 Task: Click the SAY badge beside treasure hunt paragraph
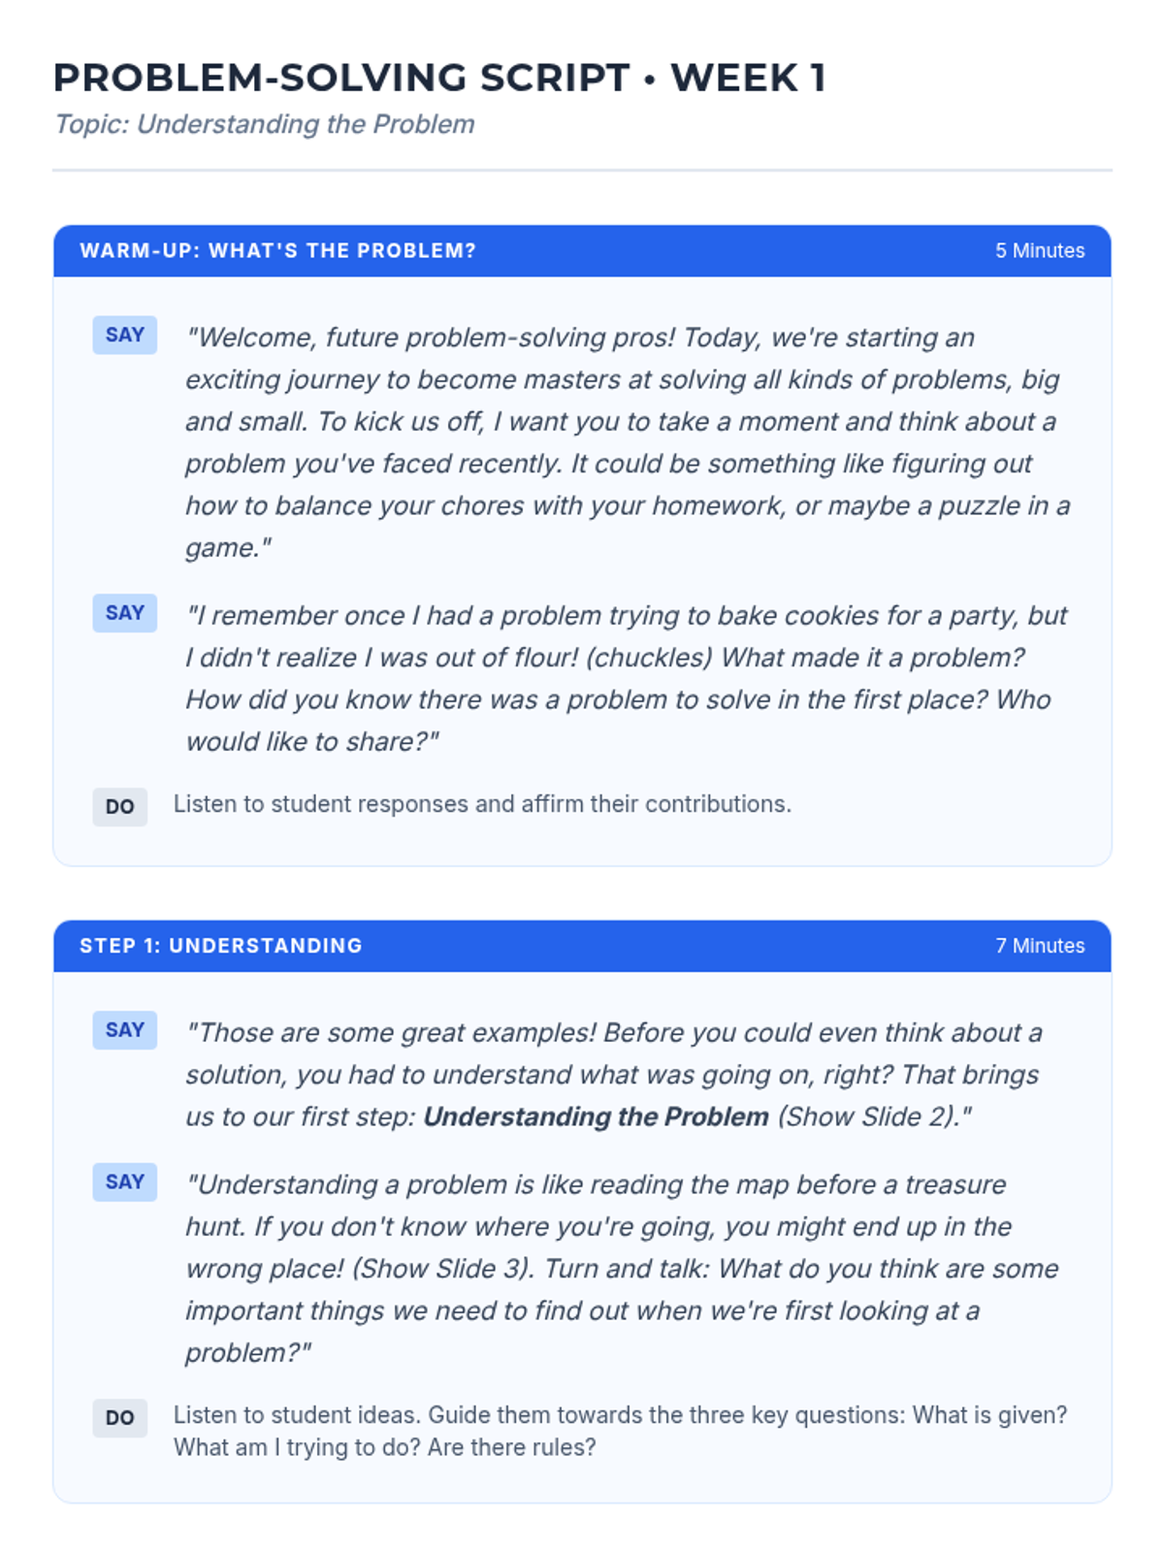[124, 1182]
